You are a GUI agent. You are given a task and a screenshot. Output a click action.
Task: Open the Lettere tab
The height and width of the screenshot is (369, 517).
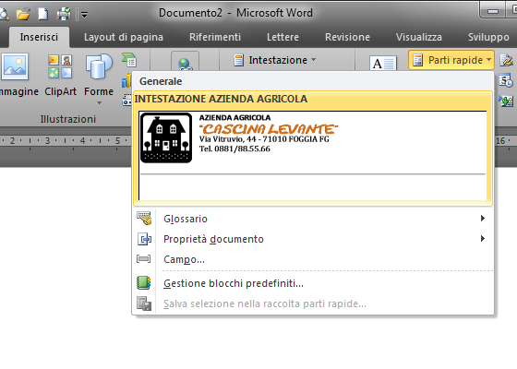coord(283,37)
